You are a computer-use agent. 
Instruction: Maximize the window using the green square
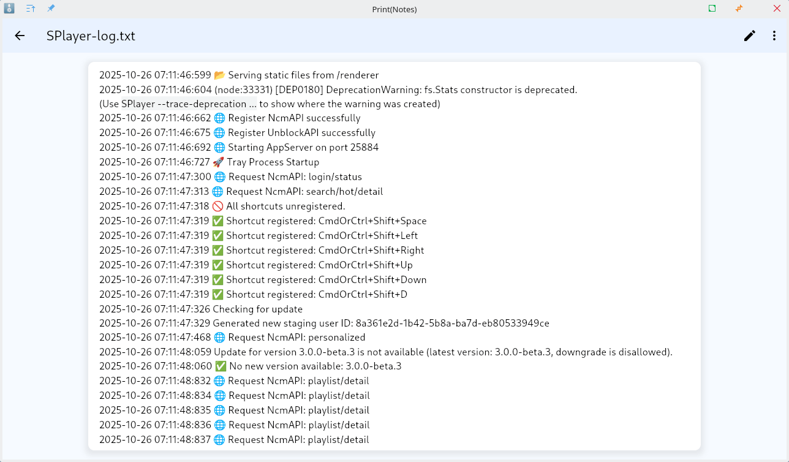click(712, 9)
